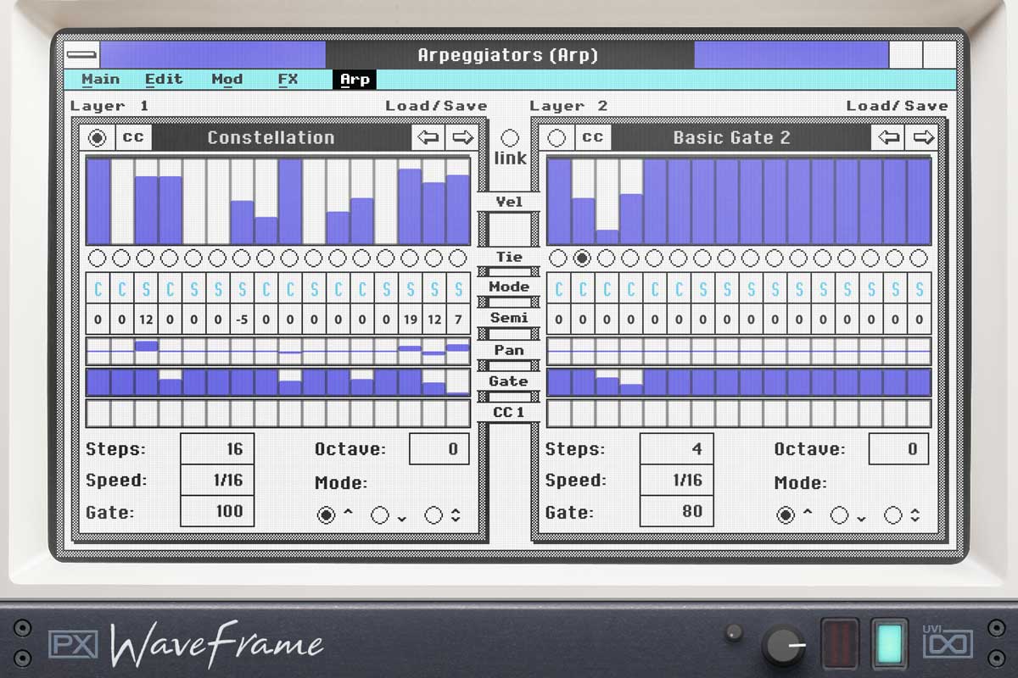1018x678 pixels.
Task: Open the FX tab
Action: tap(288, 80)
